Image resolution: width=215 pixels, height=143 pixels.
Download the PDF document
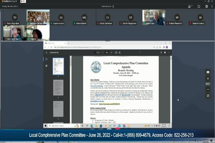coord(161,52)
